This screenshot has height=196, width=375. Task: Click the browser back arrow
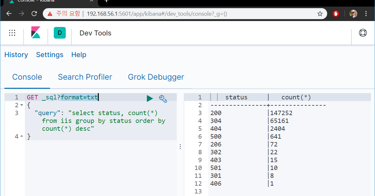pos(8,14)
